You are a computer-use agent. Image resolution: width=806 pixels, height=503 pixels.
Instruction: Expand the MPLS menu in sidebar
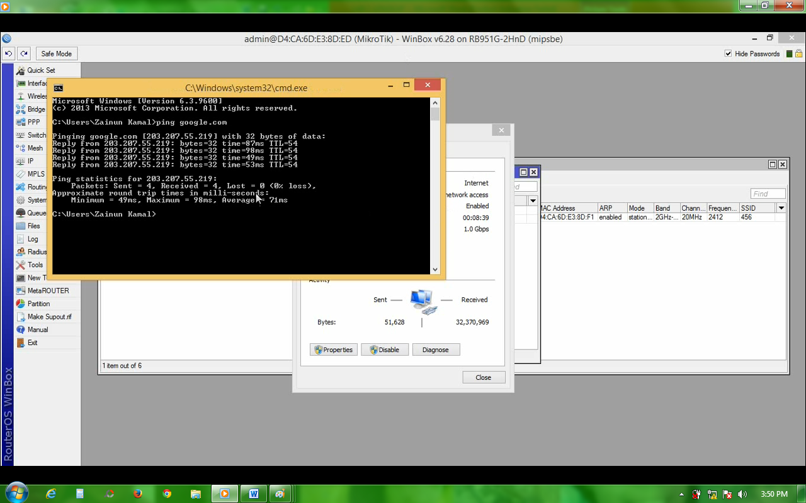(36, 174)
